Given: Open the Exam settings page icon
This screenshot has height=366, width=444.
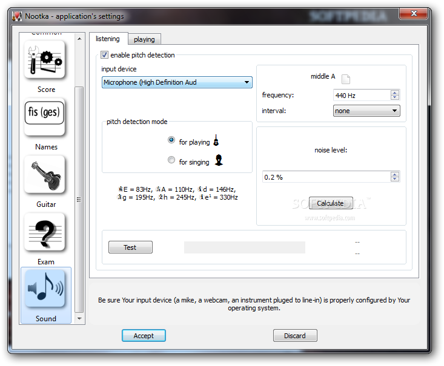Looking at the screenshot, I should tap(45, 232).
